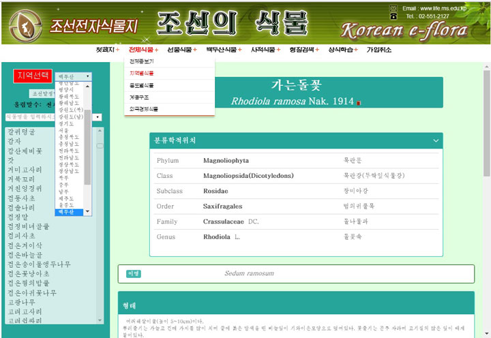
Task: Click the Korean e-flora round logo
Action: point(25,26)
